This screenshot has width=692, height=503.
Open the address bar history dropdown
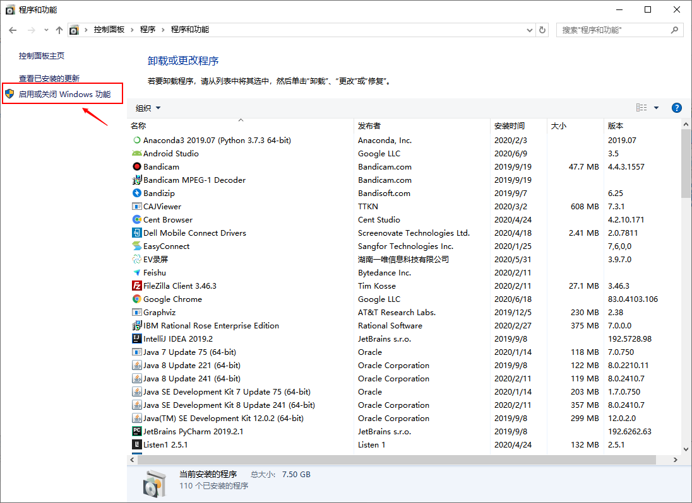pyautogui.click(x=530, y=30)
